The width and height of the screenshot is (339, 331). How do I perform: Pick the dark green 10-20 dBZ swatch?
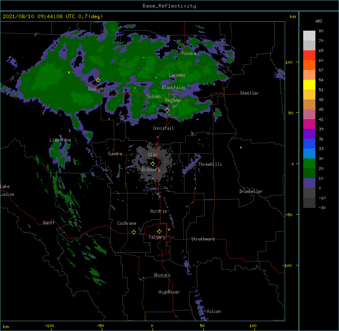[309, 173]
